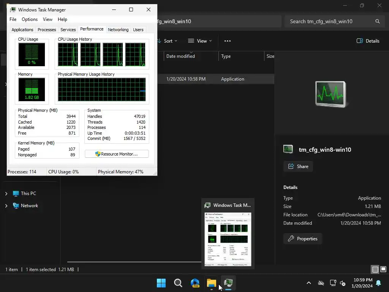
Task: Click the Physical Memory Usage History graph
Action: 102,89
